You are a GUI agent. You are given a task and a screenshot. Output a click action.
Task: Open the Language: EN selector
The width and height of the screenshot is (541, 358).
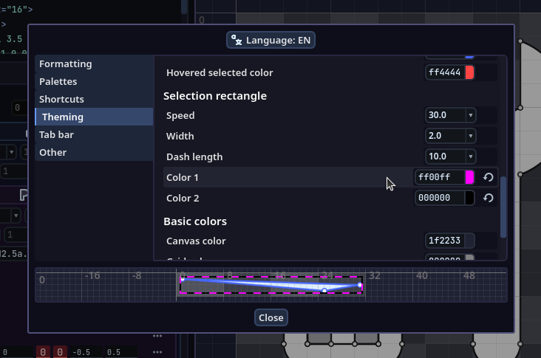point(270,40)
